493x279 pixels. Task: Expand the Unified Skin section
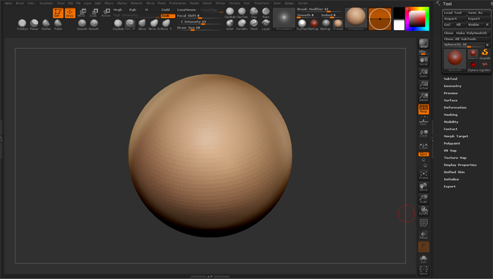pyautogui.click(x=454, y=172)
